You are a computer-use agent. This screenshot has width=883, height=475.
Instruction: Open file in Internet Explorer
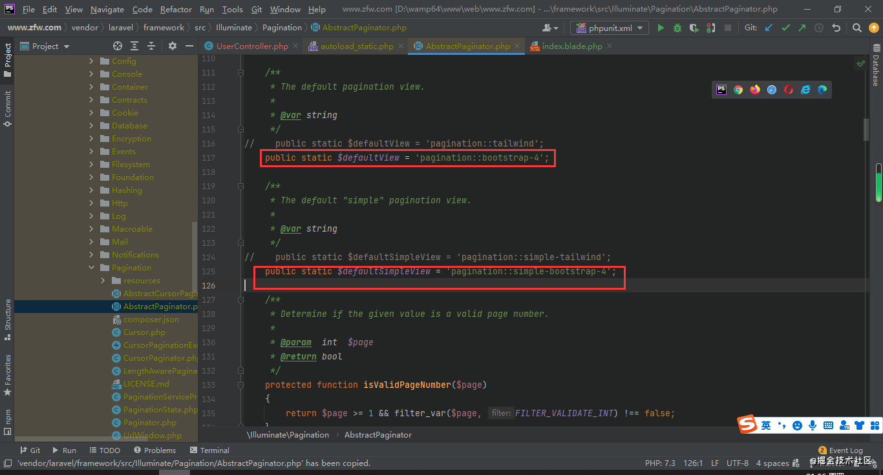(x=805, y=90)
